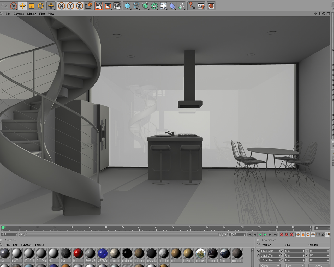
Task: Click the Position Z stepper arrows
Action: (279, 260)
